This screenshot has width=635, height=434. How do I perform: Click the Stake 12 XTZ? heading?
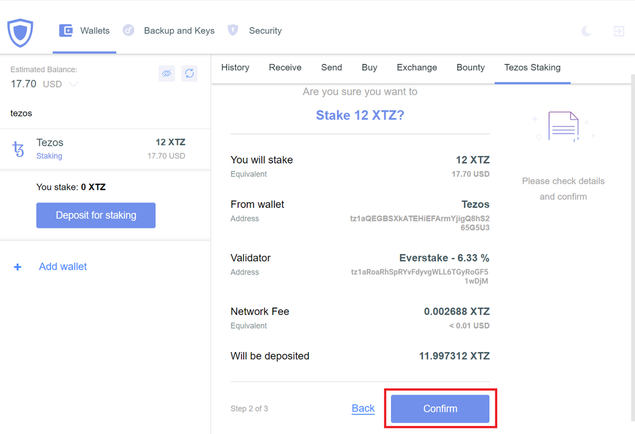(360, 115)
